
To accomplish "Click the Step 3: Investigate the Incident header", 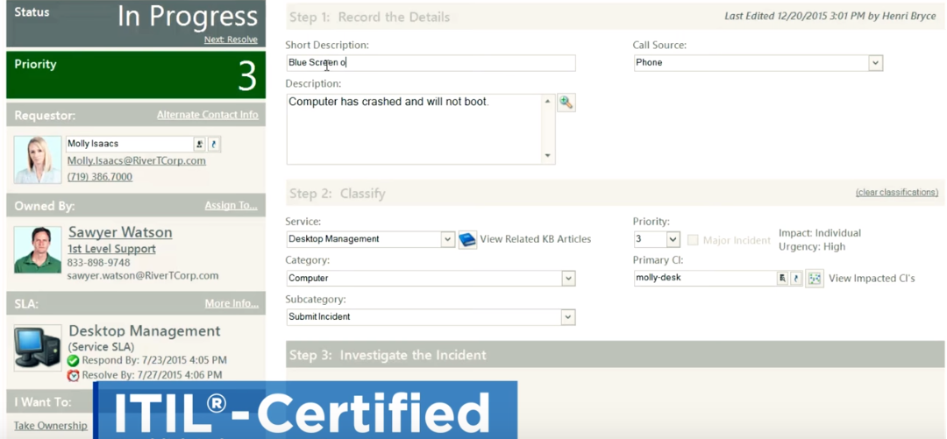I will click(x=615, y=355).
